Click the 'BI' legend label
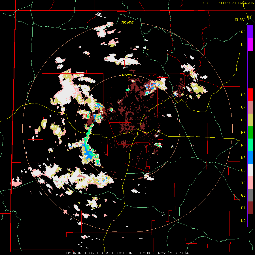This screenshot has height=255, width=255. pos(243,208)
